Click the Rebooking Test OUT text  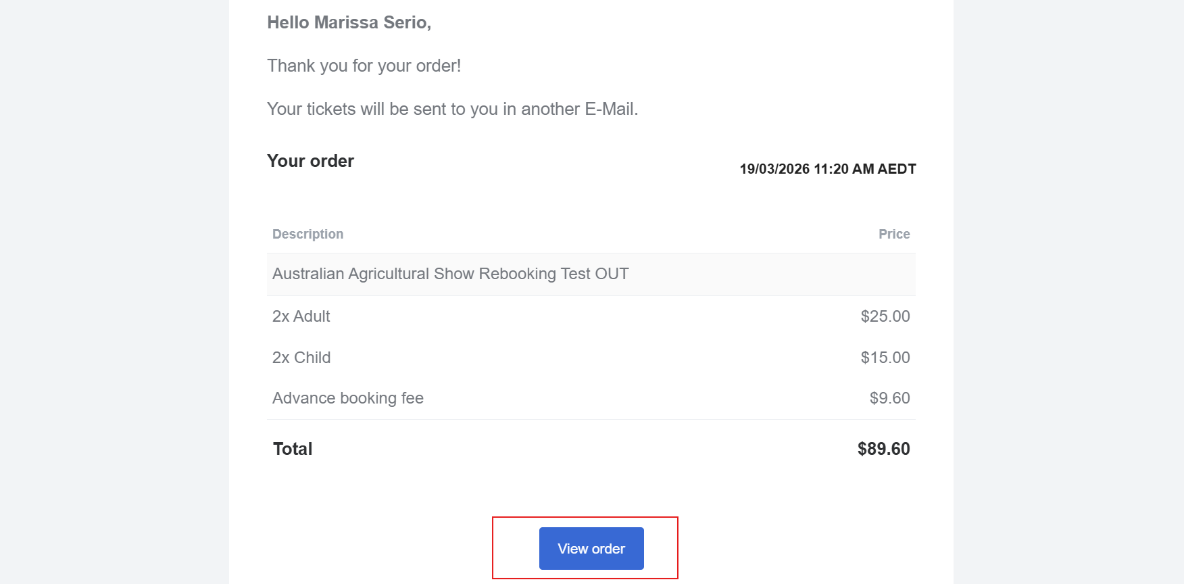click(x=553, y=274)
